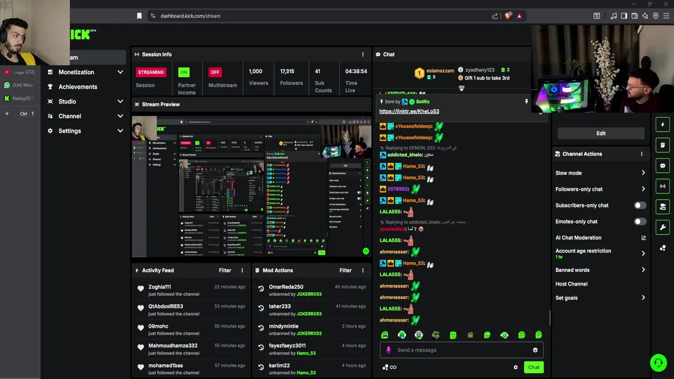The width and height of the screenshot is (674, 379).
Task: Open Leo AI sparkle icon in toolbar
Action: (x=645, y=16)
